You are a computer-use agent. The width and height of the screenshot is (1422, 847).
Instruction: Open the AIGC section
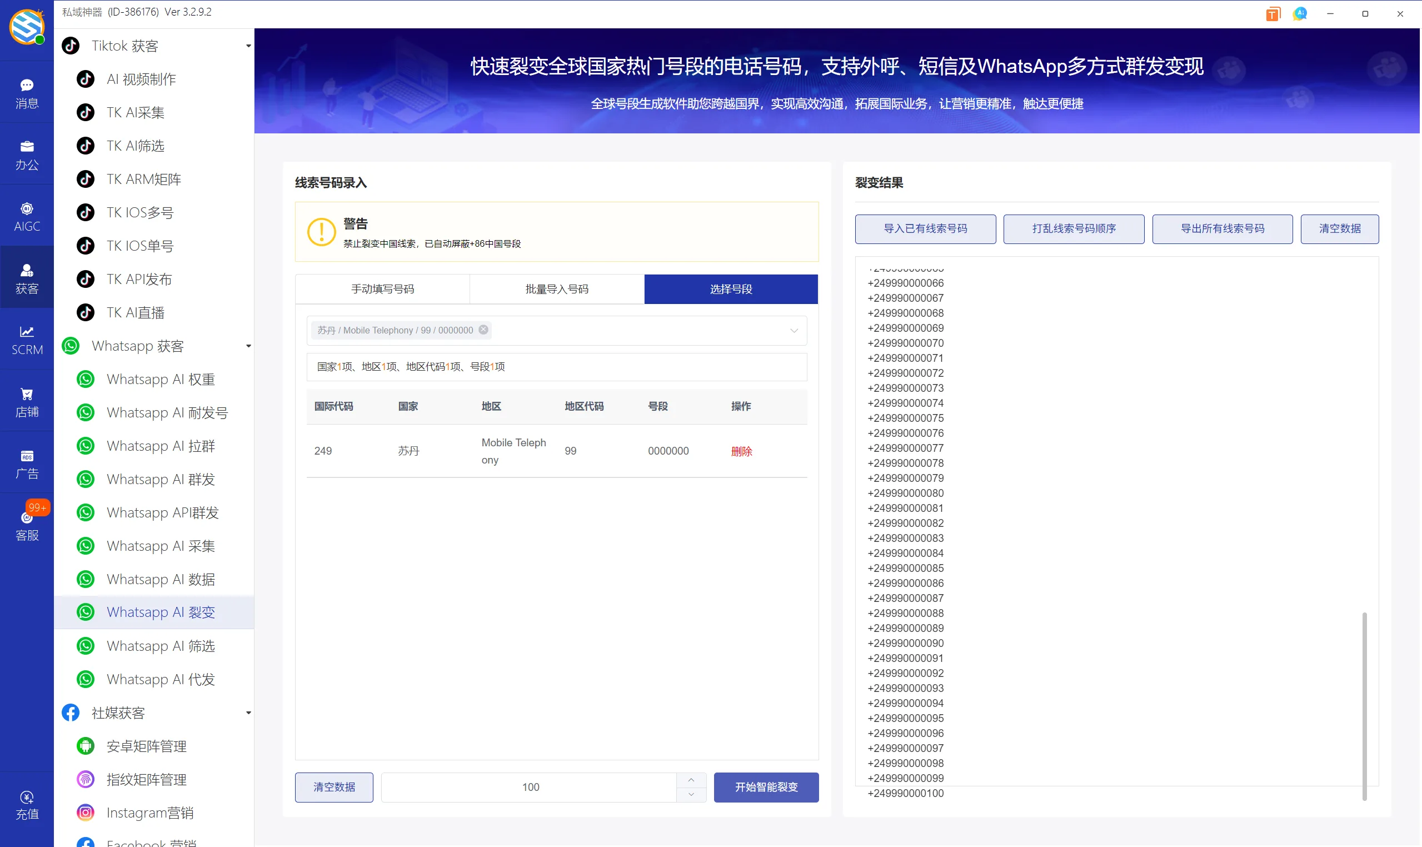pyautogui.click(x=27, y=216)
